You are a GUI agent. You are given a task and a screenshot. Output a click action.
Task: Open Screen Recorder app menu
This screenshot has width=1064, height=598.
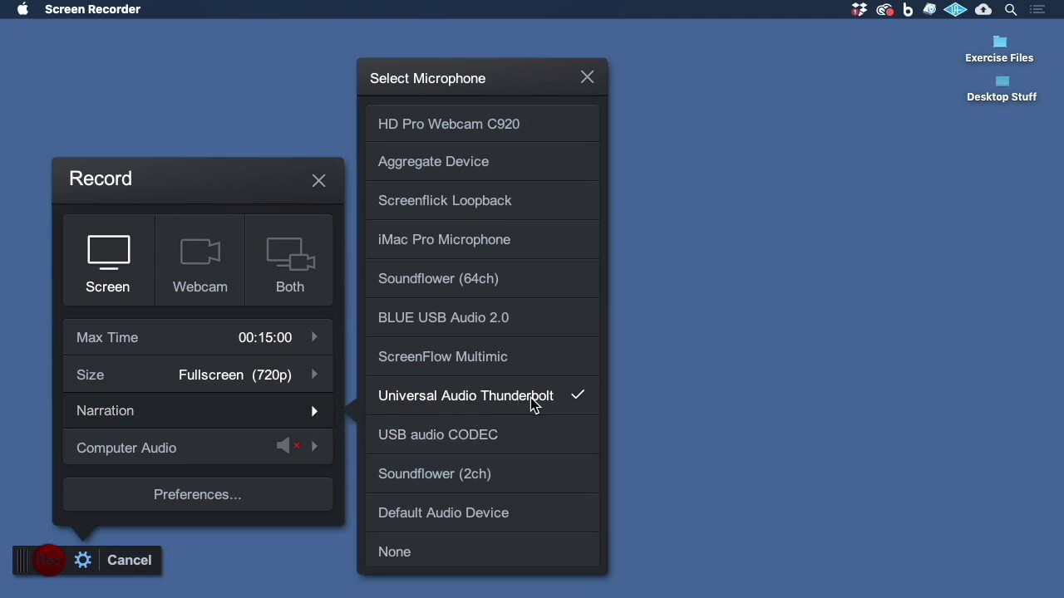click(x=92, y=9)
